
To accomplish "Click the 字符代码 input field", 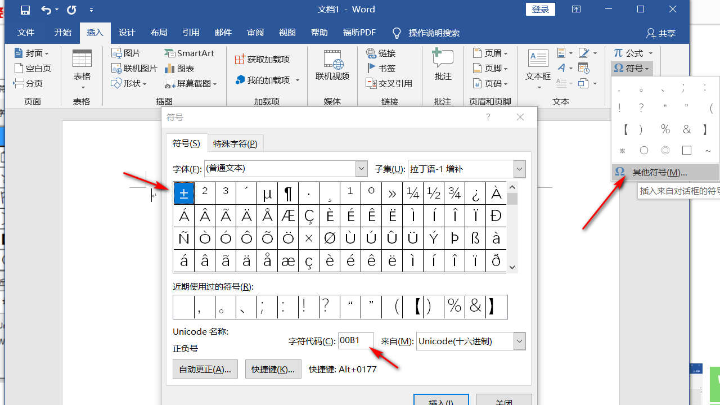I will coord(355,341).
